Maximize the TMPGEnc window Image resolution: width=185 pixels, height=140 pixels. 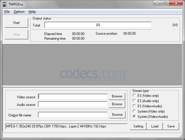[165, 3]
